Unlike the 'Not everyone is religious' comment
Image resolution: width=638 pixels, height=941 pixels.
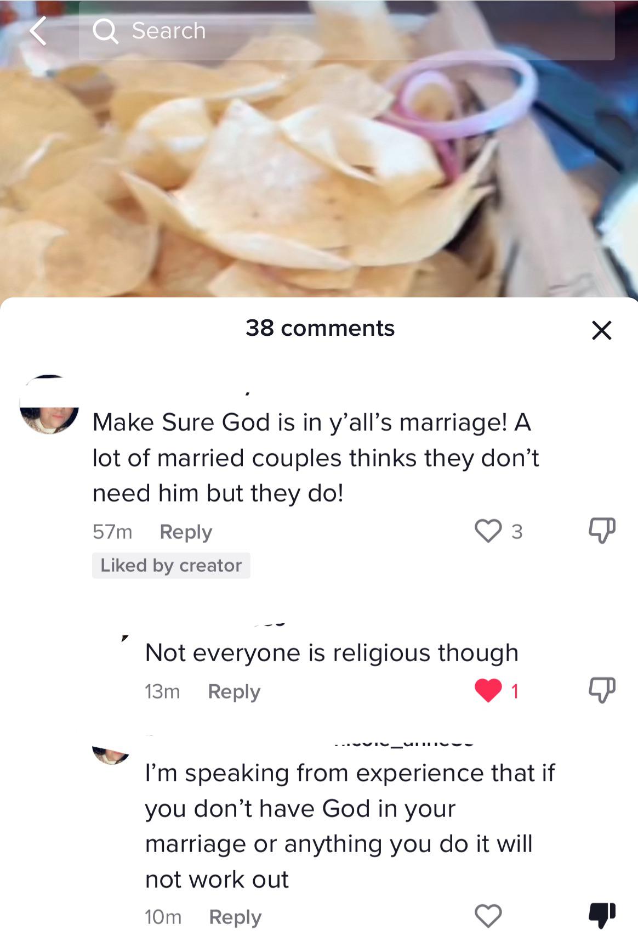coord(488,691)
